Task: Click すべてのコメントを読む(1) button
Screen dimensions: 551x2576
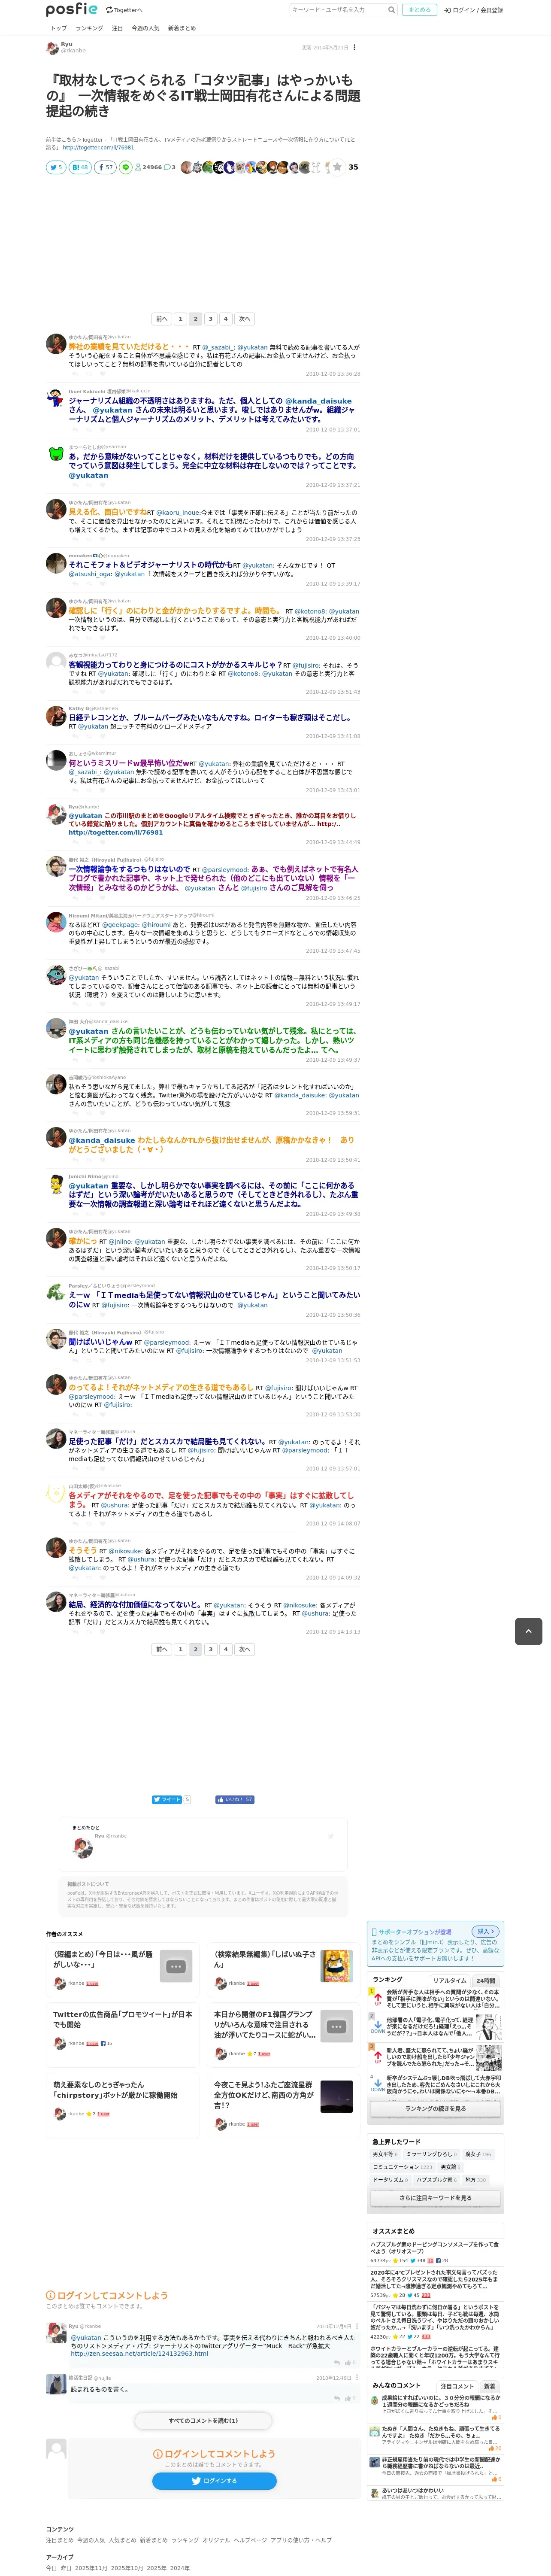Action: 203,2420
